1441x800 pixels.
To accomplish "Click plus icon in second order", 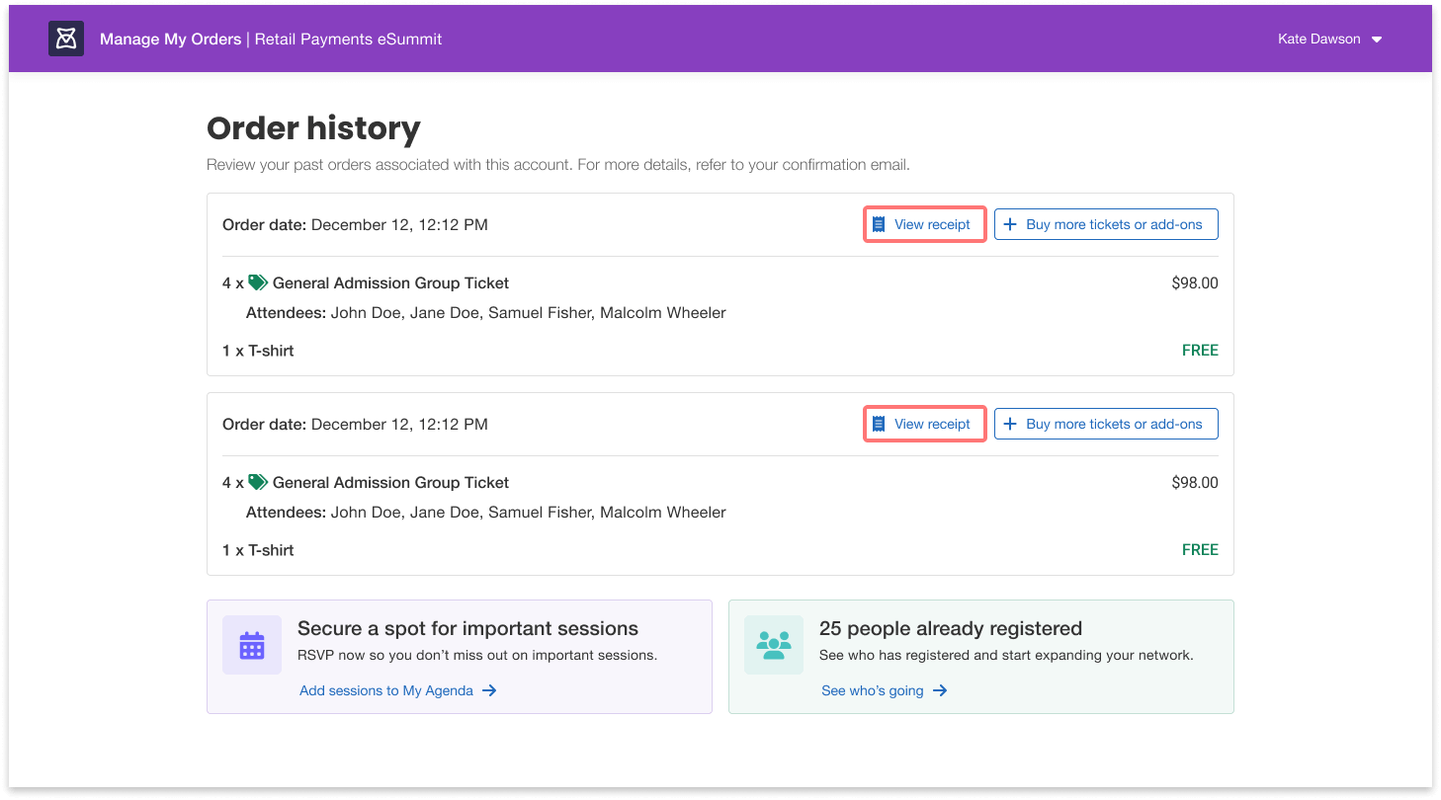I will [1010, 424].
